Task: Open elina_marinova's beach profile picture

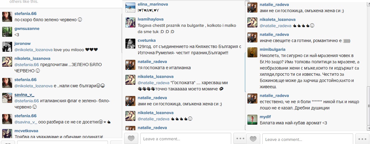Action: coord(130,8)
